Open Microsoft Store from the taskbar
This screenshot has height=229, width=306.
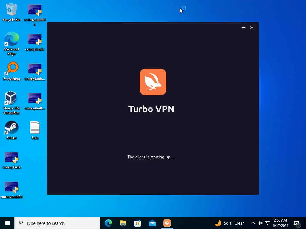(x=137, y=223)
